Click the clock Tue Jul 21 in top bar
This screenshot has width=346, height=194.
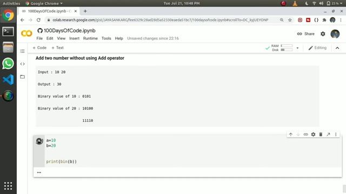click(182, 3)
